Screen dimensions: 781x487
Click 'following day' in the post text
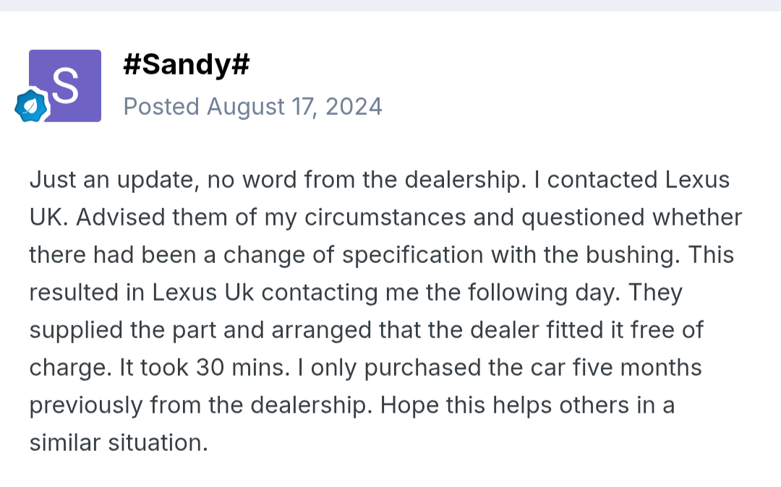click(x=544, y=293)
